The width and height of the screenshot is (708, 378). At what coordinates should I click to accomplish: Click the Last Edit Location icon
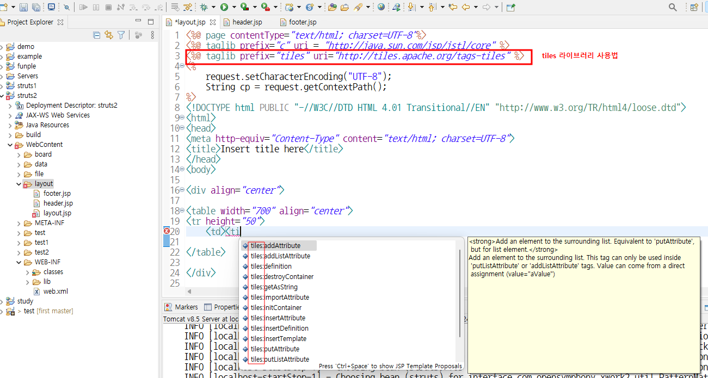pyautogui.click(x=453, y=7)
